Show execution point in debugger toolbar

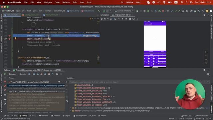29,74
